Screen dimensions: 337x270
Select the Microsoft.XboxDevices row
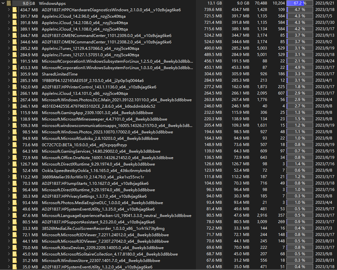pos(168,248)
